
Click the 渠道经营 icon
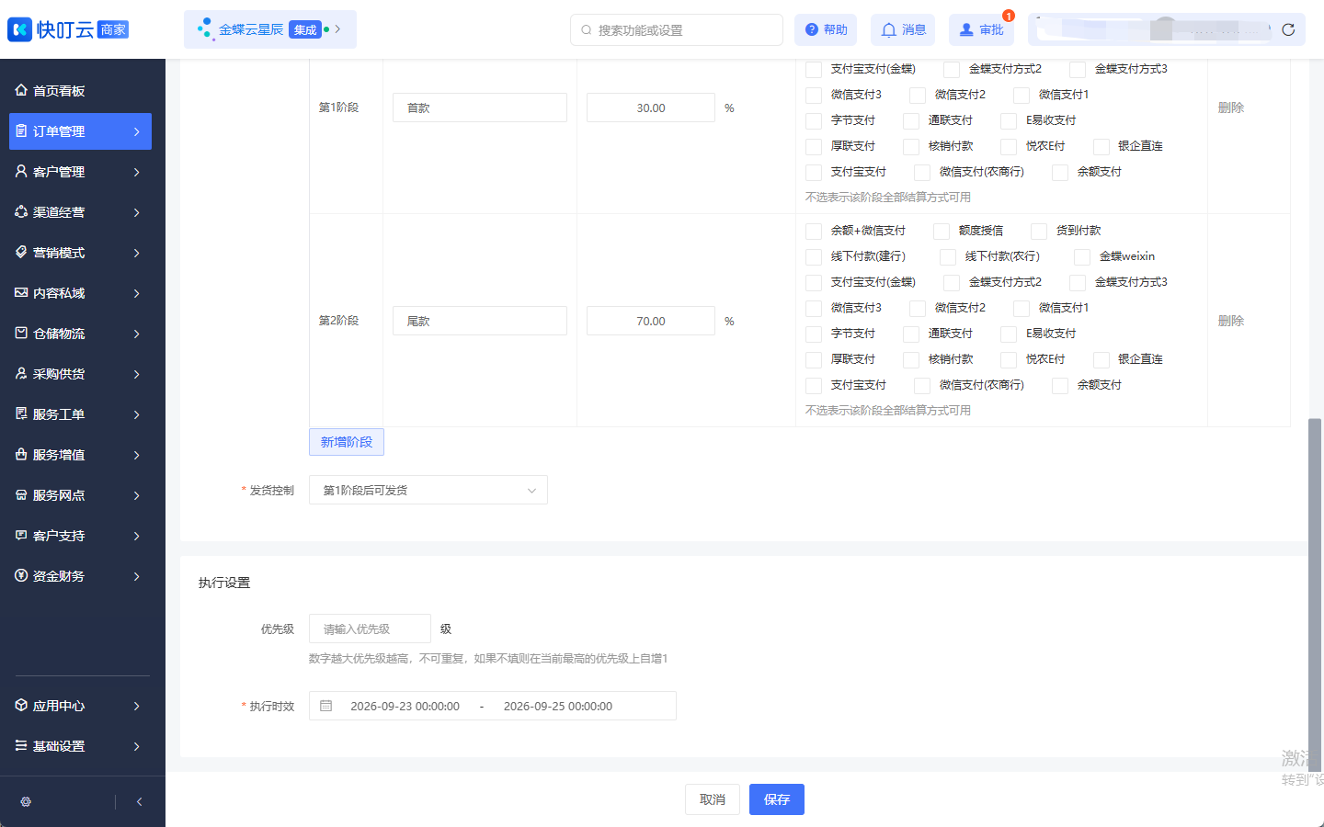21,212
